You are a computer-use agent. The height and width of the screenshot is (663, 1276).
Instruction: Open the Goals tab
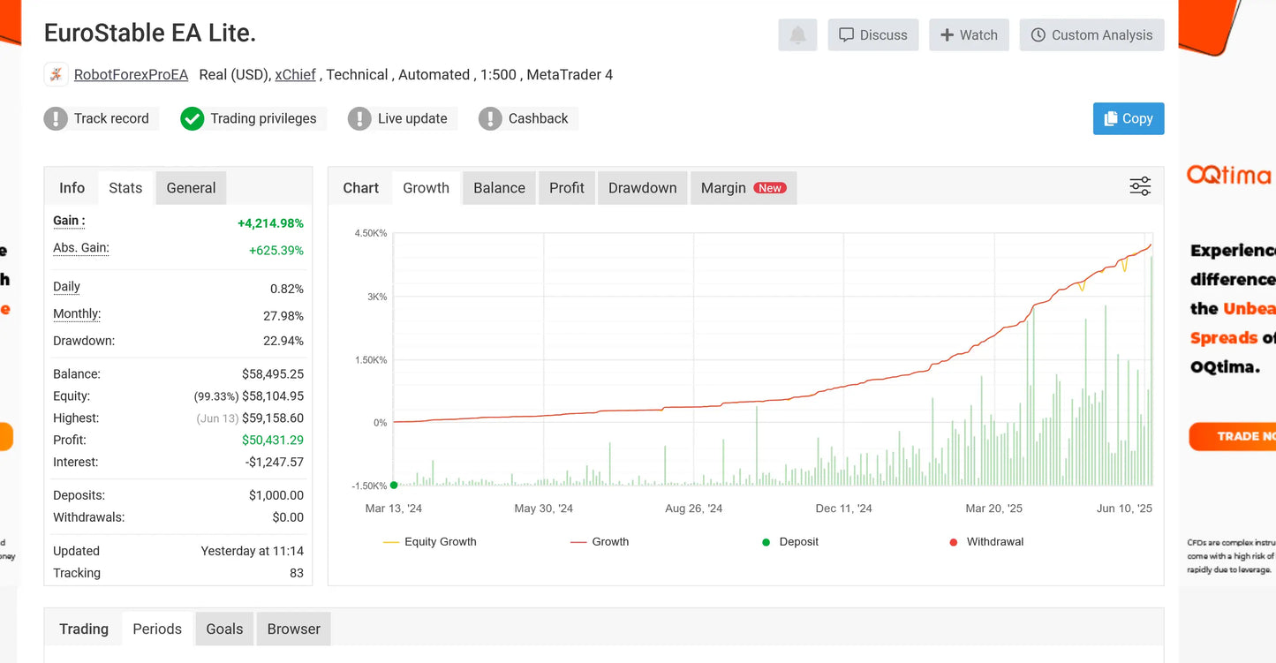coord(224,629)
